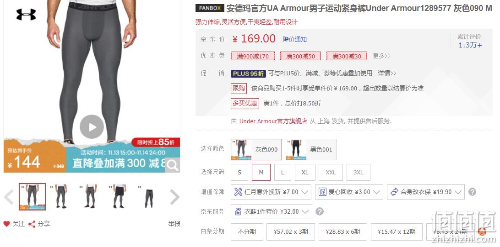The image size is (500, 247).
Task: Click the help icon beside 增值保障 options
Action: click(x=472, y=192)
